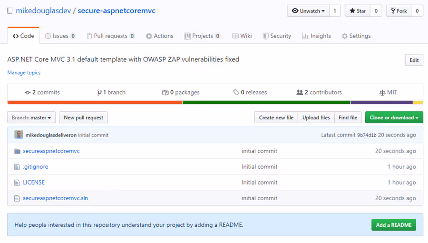
Task: Open the Wiki tab
Action: (242, 36)
